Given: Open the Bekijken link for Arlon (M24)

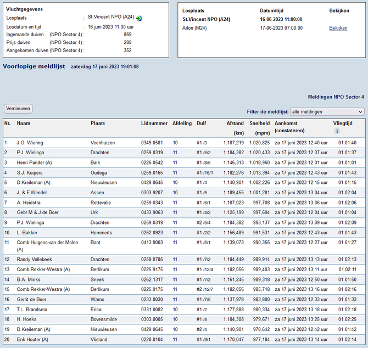Looking at the screenshot, I should (338, 28).
